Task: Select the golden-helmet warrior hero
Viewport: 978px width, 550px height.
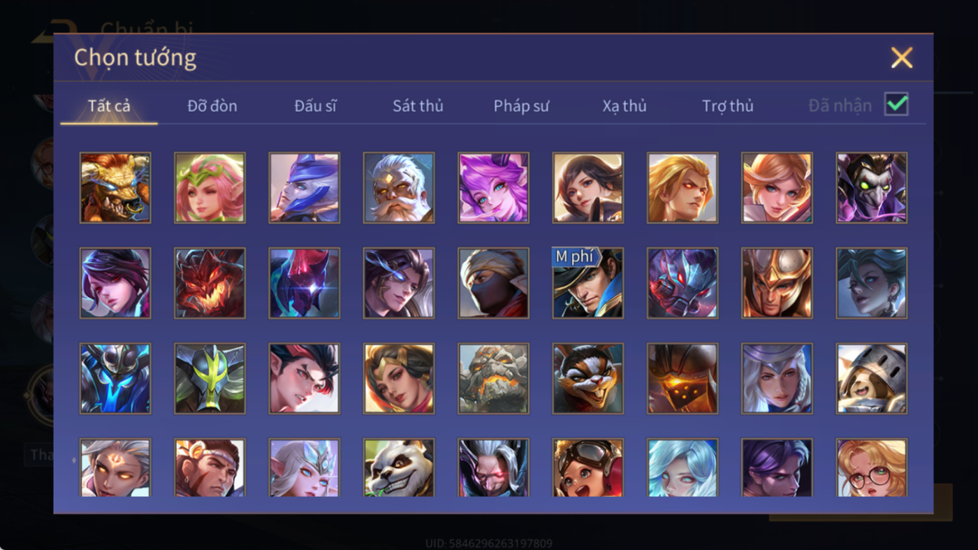Action: click(x=777, y=283)
